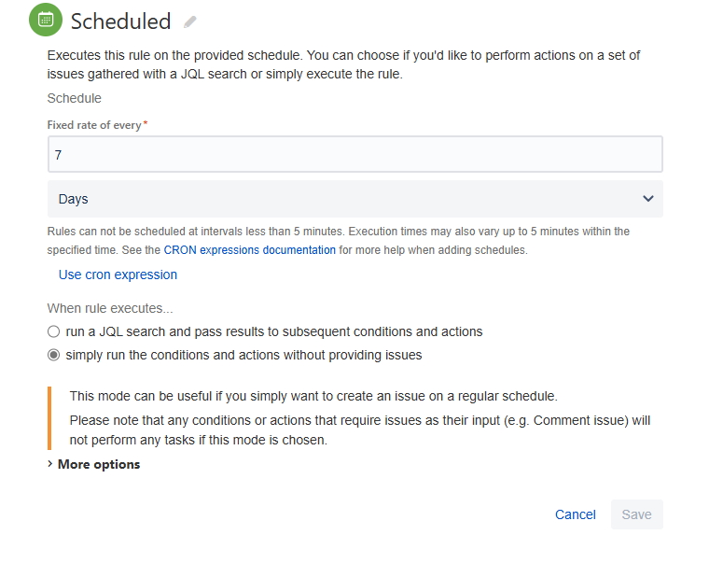Click the small arrow beside More options
Viewport: 709px width, 563px height.
50,464
